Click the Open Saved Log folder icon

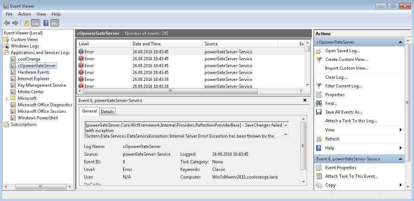(x=319, y=51)
